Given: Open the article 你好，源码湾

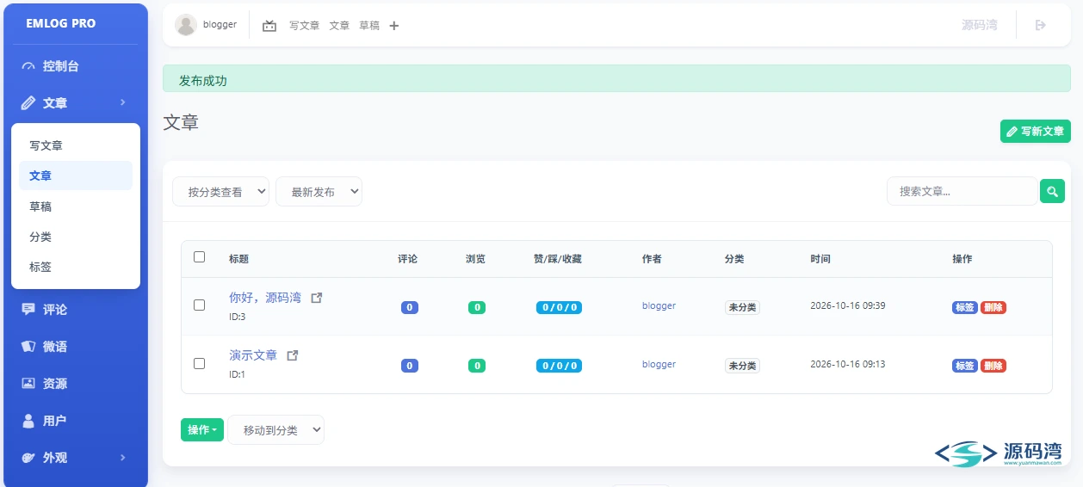Looking at the screenshot, I should (x=265, y=298).
